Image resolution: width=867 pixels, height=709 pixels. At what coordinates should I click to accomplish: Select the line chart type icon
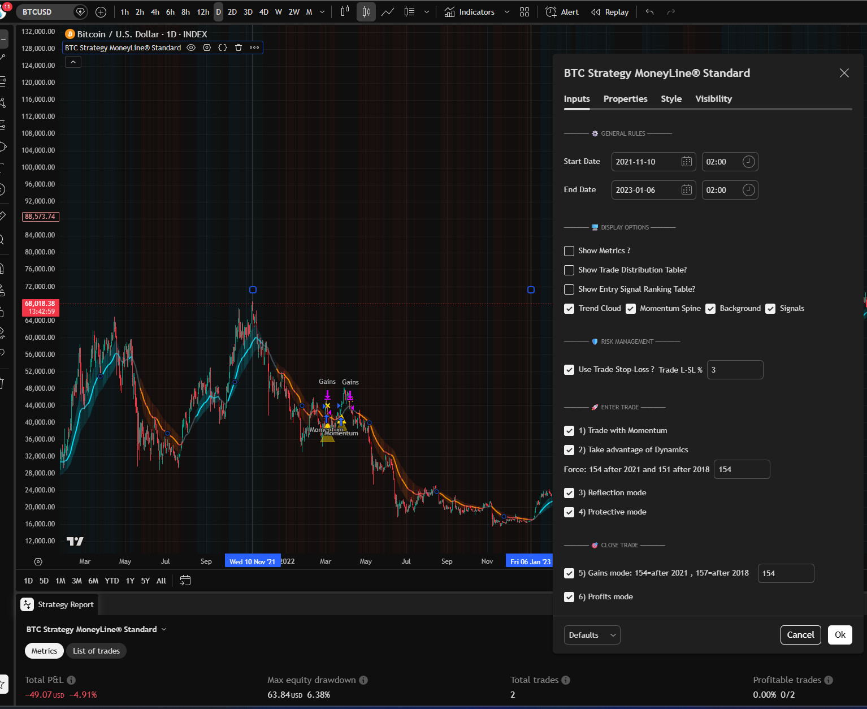[388, 12]
